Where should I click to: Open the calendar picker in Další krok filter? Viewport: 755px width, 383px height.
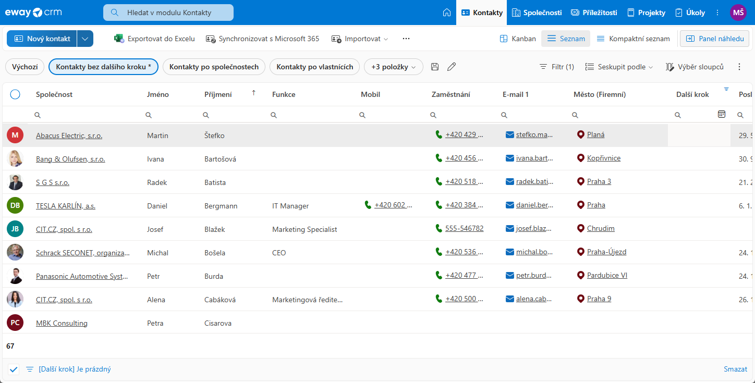(722, 114)
